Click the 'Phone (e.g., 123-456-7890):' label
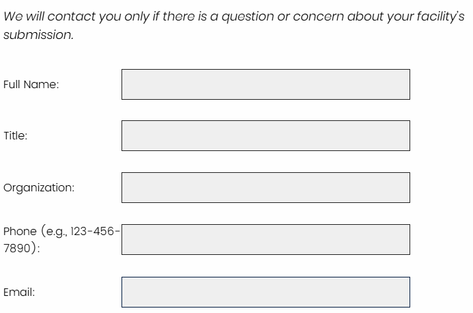The height and width of the screenshot is (313, 473). 61,240
